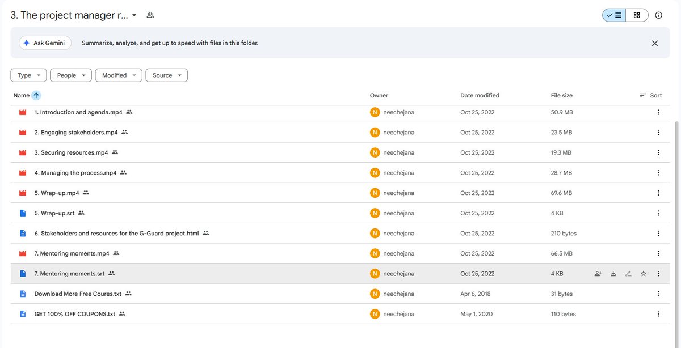Viewport: 681px width, 348px height.
Task: Click the May 1, 2020 modified date
Action: (x=477, y=314)
